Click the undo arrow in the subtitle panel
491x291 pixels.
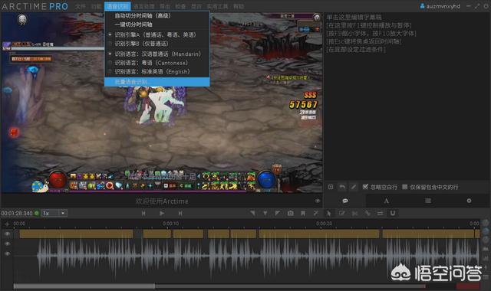click(342, 187)
